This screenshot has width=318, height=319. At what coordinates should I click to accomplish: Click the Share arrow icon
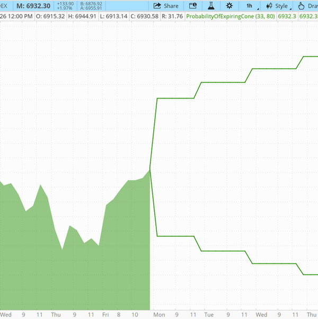pos(157,6)
